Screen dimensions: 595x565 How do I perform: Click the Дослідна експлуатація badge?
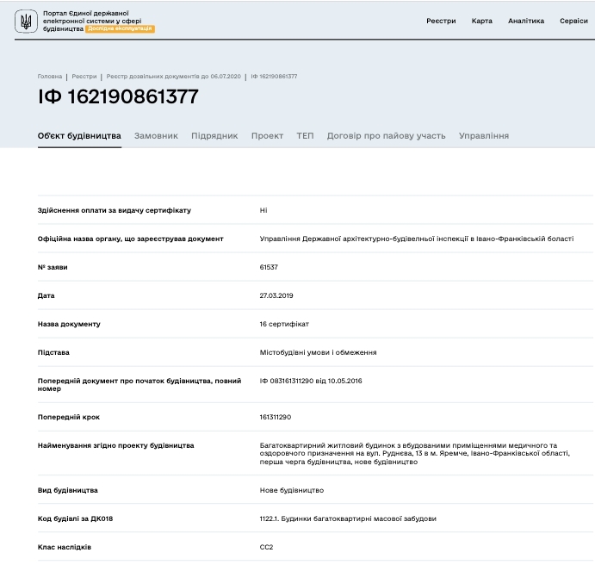click(x=120, y=28)
